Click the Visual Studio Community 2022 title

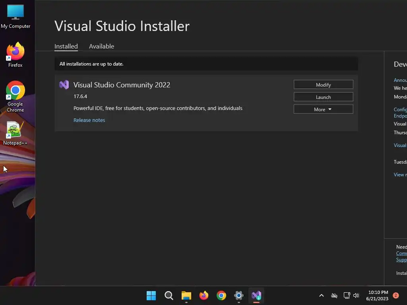pyautogui.click(x=122, y=85)
